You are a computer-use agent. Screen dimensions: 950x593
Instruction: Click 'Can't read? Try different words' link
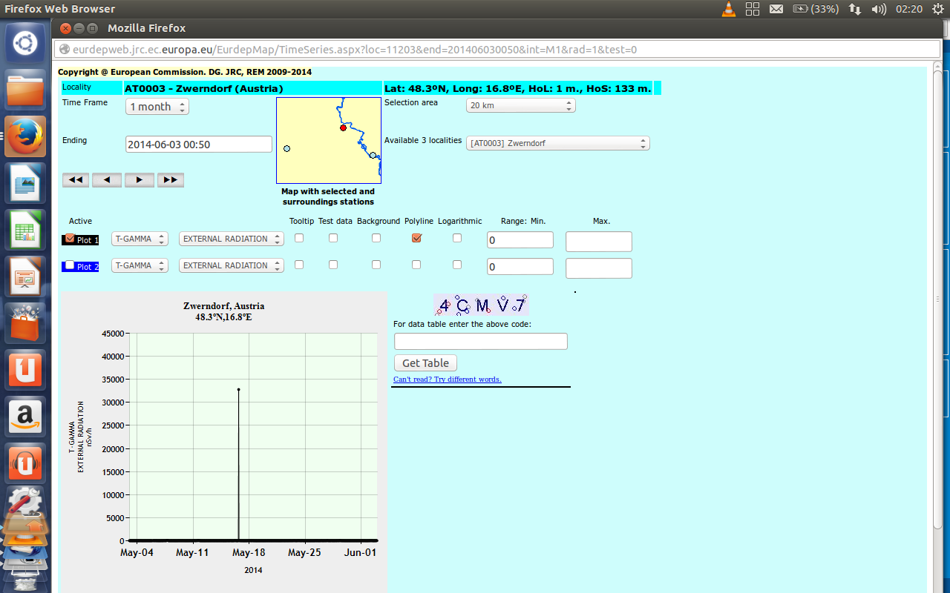click(x=447, y=380)
